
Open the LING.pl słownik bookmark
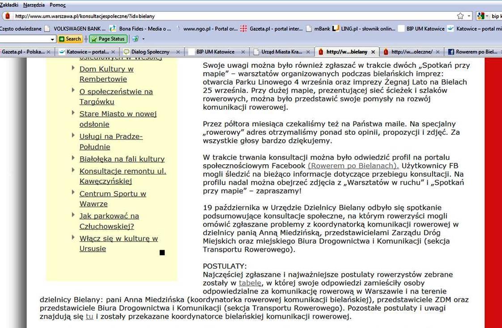point(364,29)
